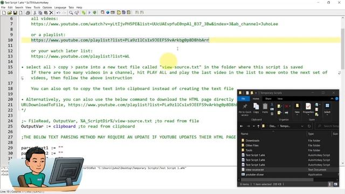The height and width of the screenshot is (194, 345).
Task: Click the Save icon in SciTE toolbar
Action: 15,13
